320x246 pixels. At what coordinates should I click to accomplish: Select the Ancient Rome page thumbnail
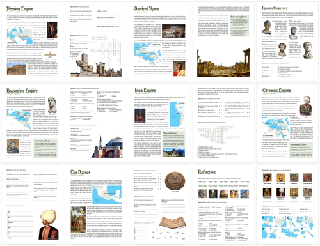click(x=160, y=42)
